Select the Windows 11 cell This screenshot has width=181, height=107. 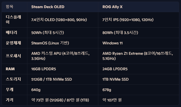tap(112, 43)
